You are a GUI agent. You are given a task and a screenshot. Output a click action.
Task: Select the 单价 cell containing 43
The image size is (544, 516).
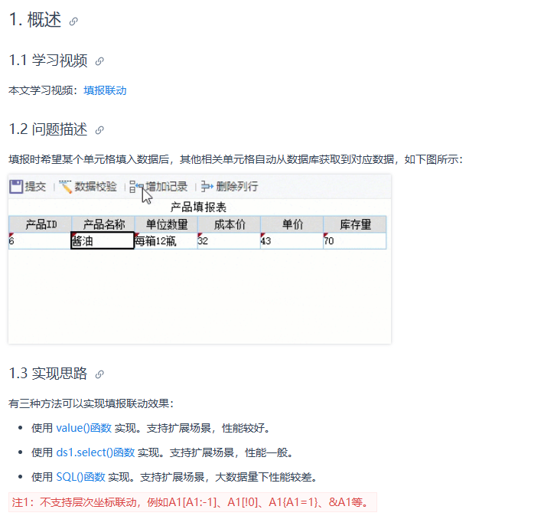pos(292,240)
